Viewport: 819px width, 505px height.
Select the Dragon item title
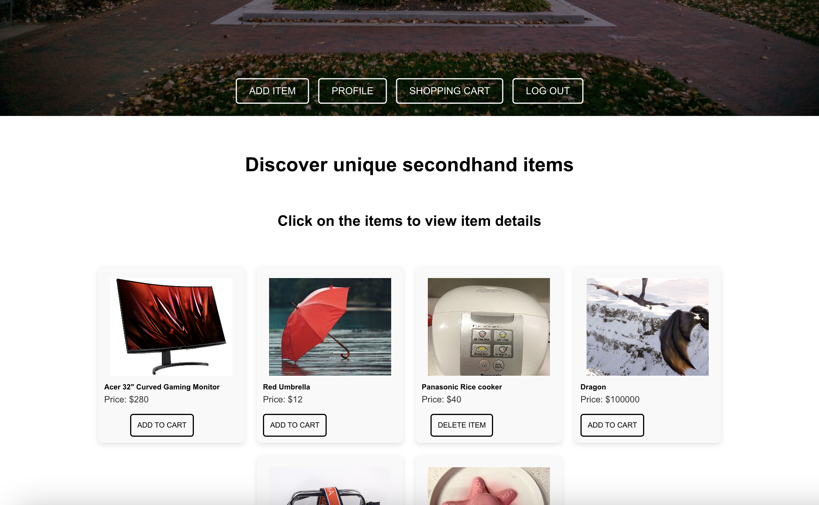tap(593, 387)
